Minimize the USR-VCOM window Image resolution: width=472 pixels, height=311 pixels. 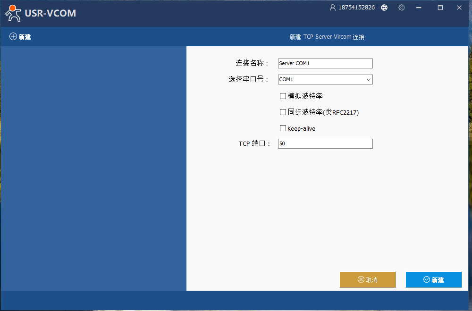(x=418, y=8)
